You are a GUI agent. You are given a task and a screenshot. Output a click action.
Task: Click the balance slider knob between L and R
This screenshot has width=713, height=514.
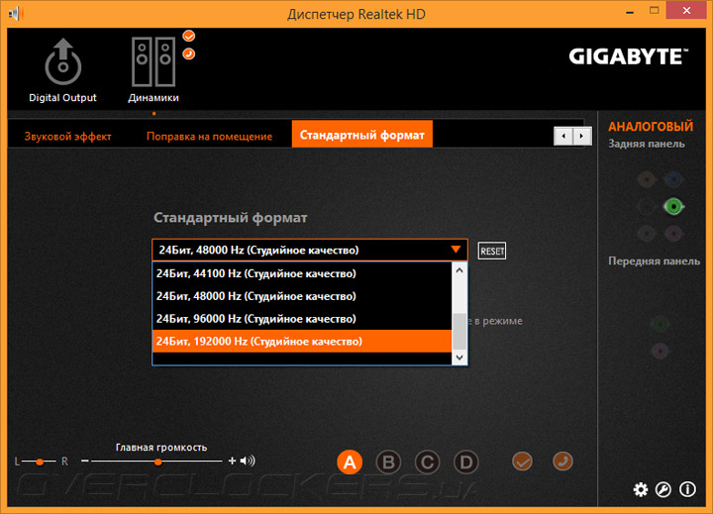[40, 462]
